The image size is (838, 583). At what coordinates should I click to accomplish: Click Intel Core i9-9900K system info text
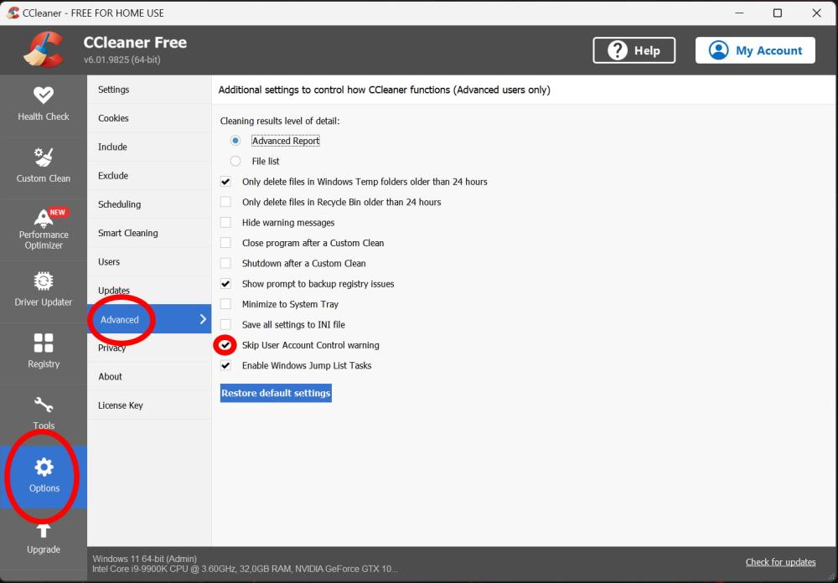(245, 569)
